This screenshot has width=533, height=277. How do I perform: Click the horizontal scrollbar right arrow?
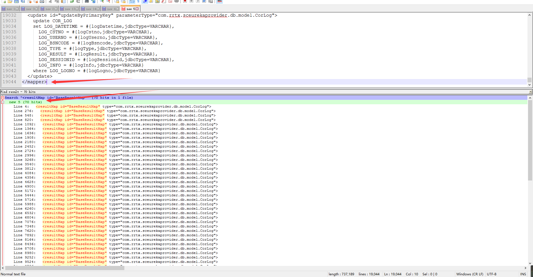[525, 268]
